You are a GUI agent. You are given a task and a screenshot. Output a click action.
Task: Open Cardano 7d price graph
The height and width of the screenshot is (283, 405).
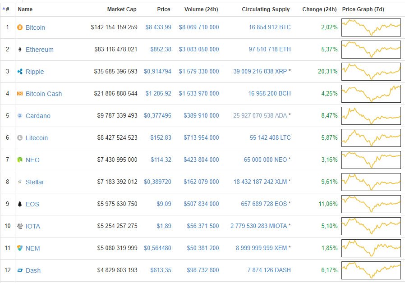point(371,116)
